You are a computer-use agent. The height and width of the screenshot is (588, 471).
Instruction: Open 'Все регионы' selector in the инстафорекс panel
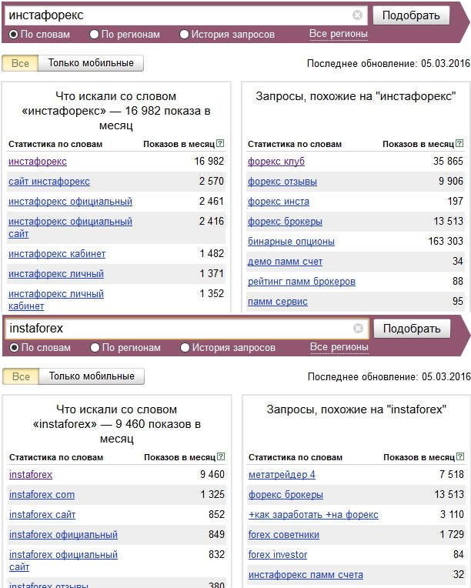pos(339,34)
